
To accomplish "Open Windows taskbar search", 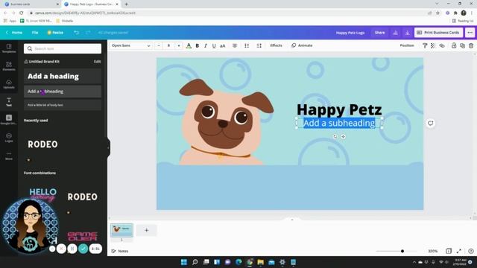I will click(195, 262).
